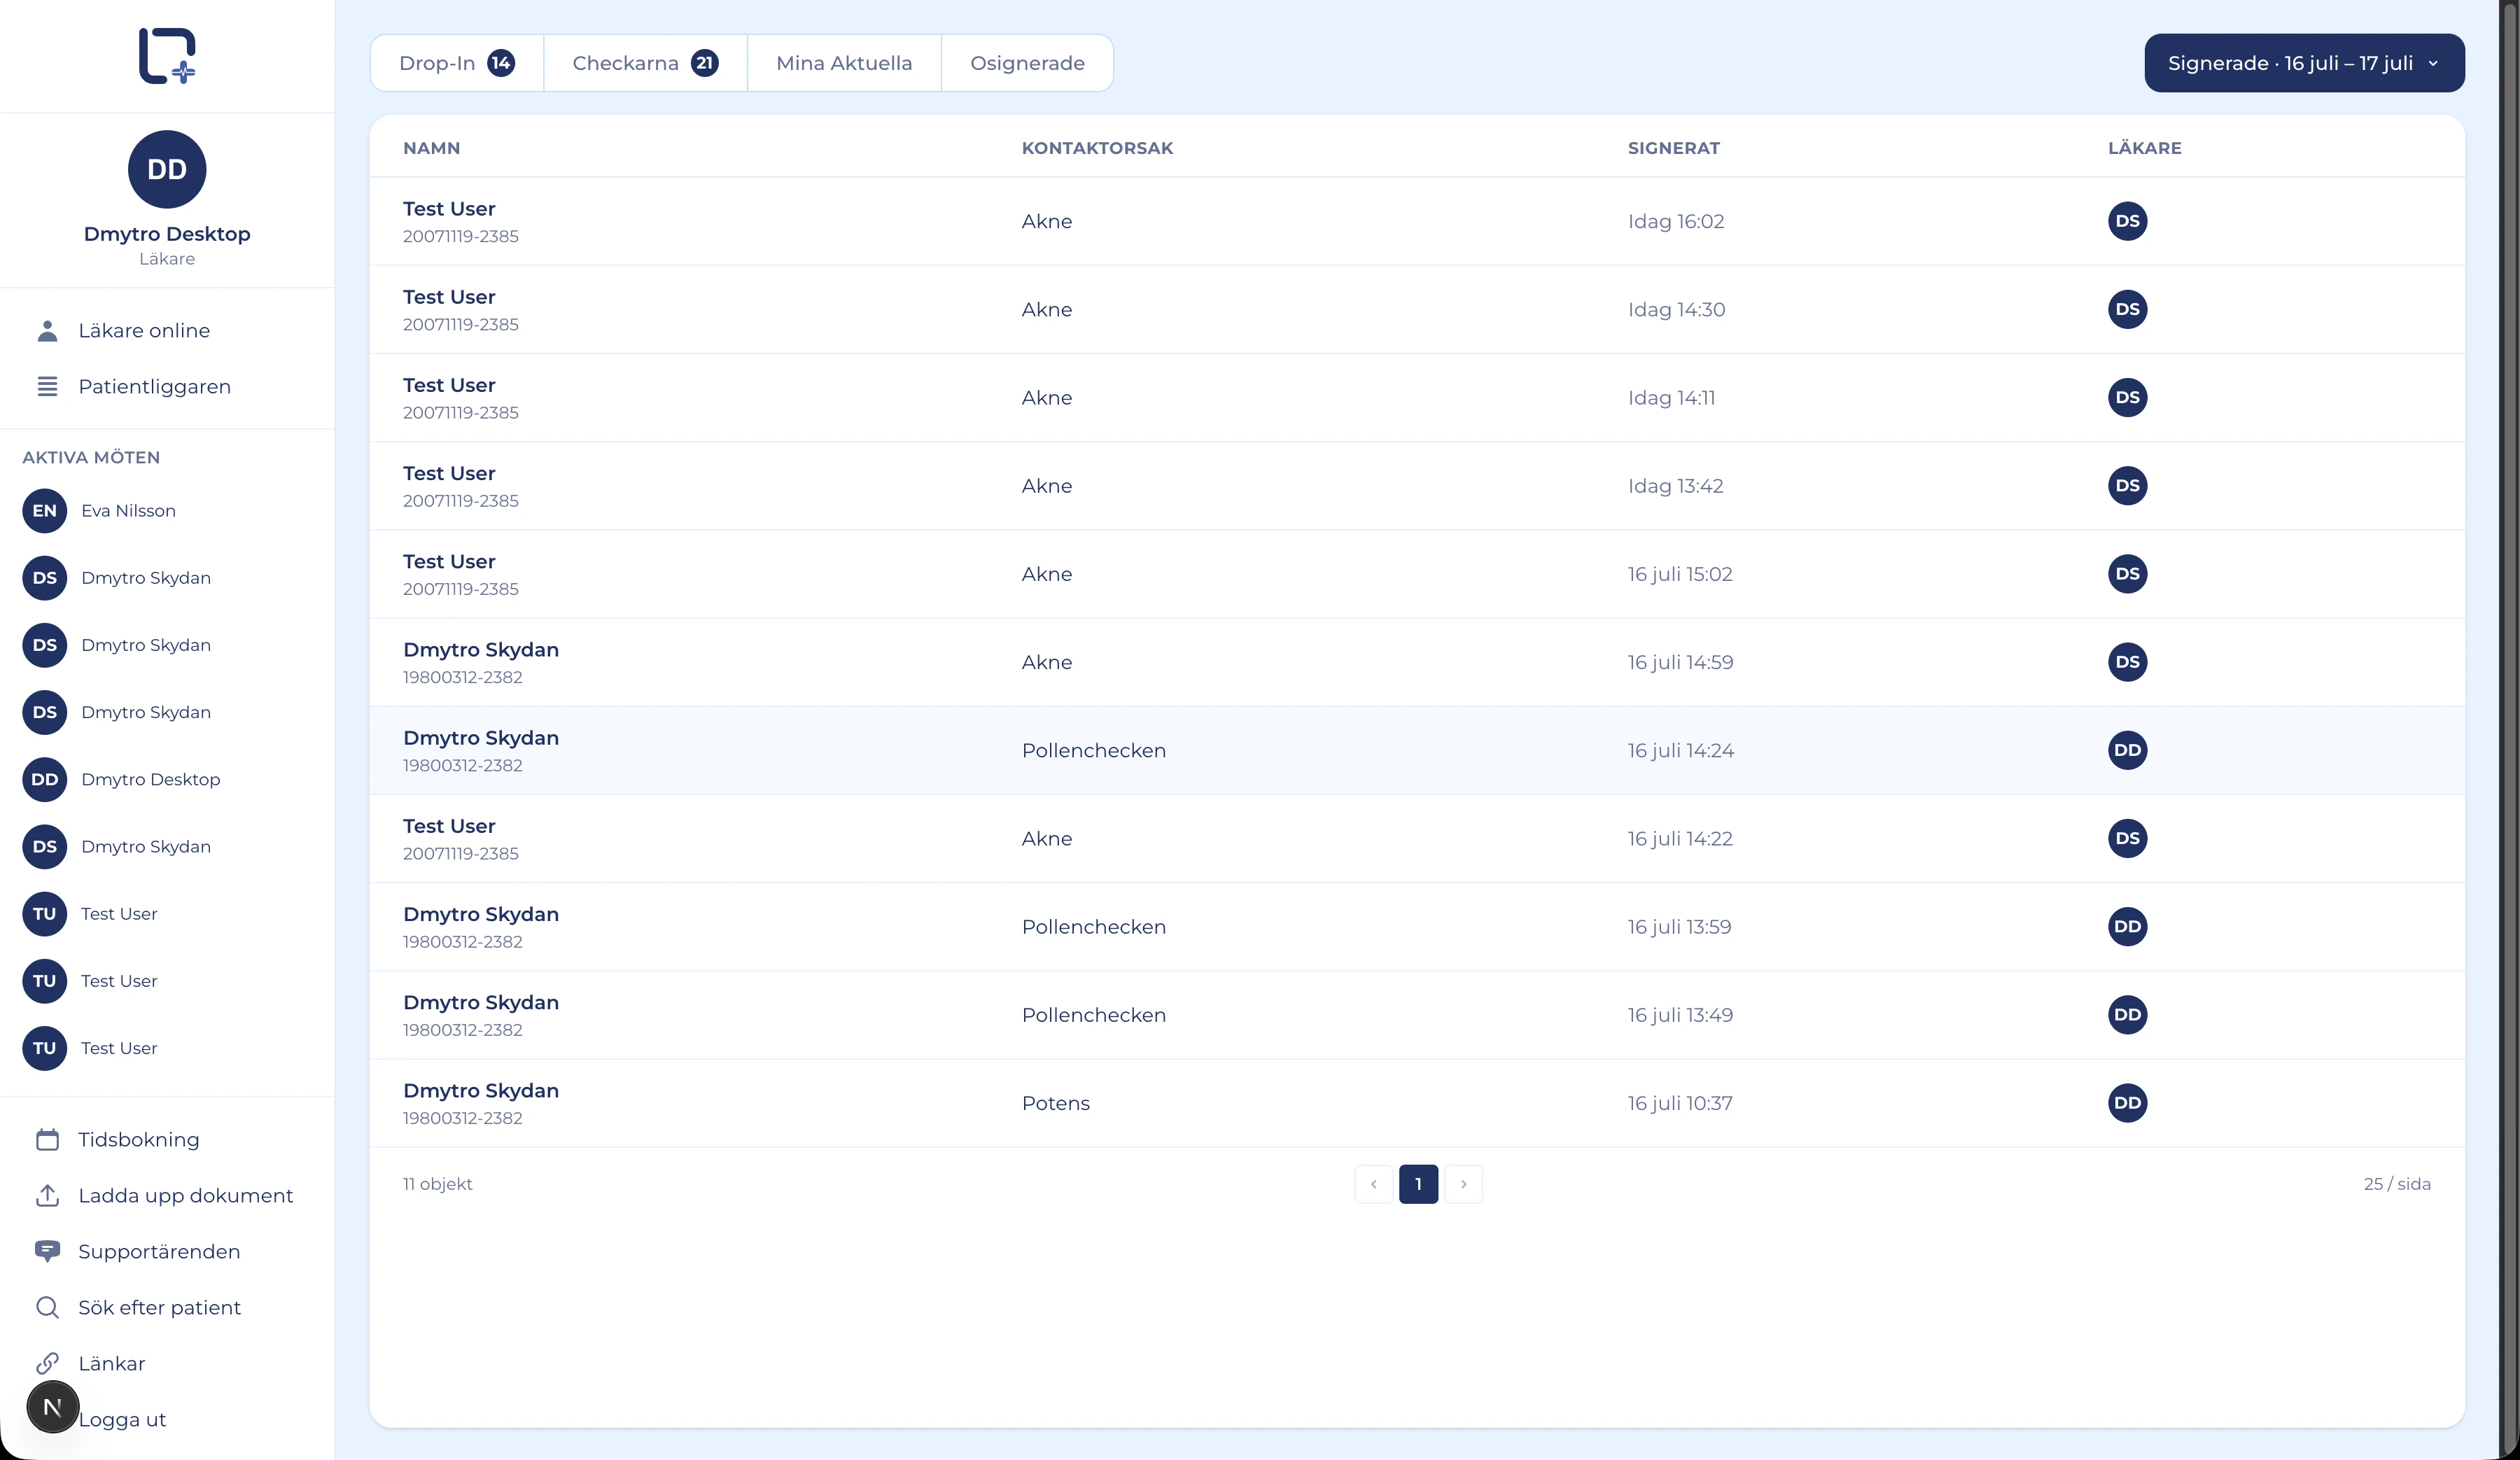Go to Tidsbokning
2520x1460 pixels.
point(139,1140)
